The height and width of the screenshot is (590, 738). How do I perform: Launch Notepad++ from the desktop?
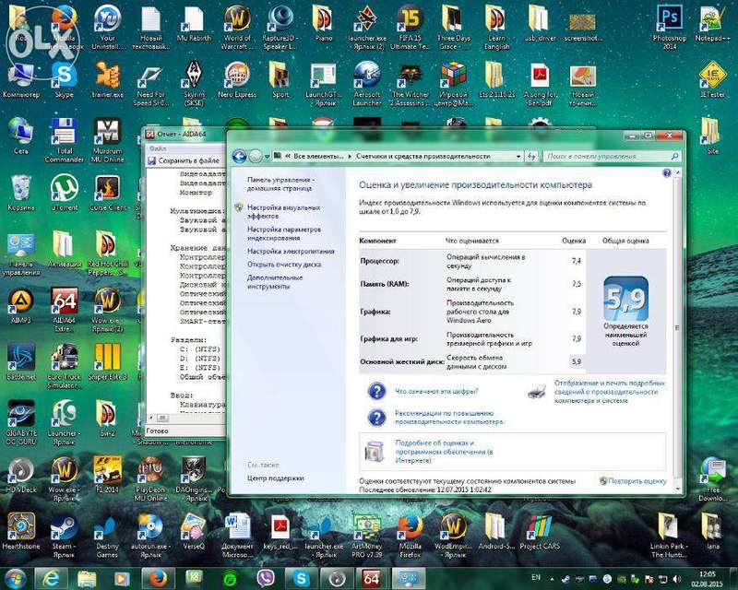coord(712,18)
